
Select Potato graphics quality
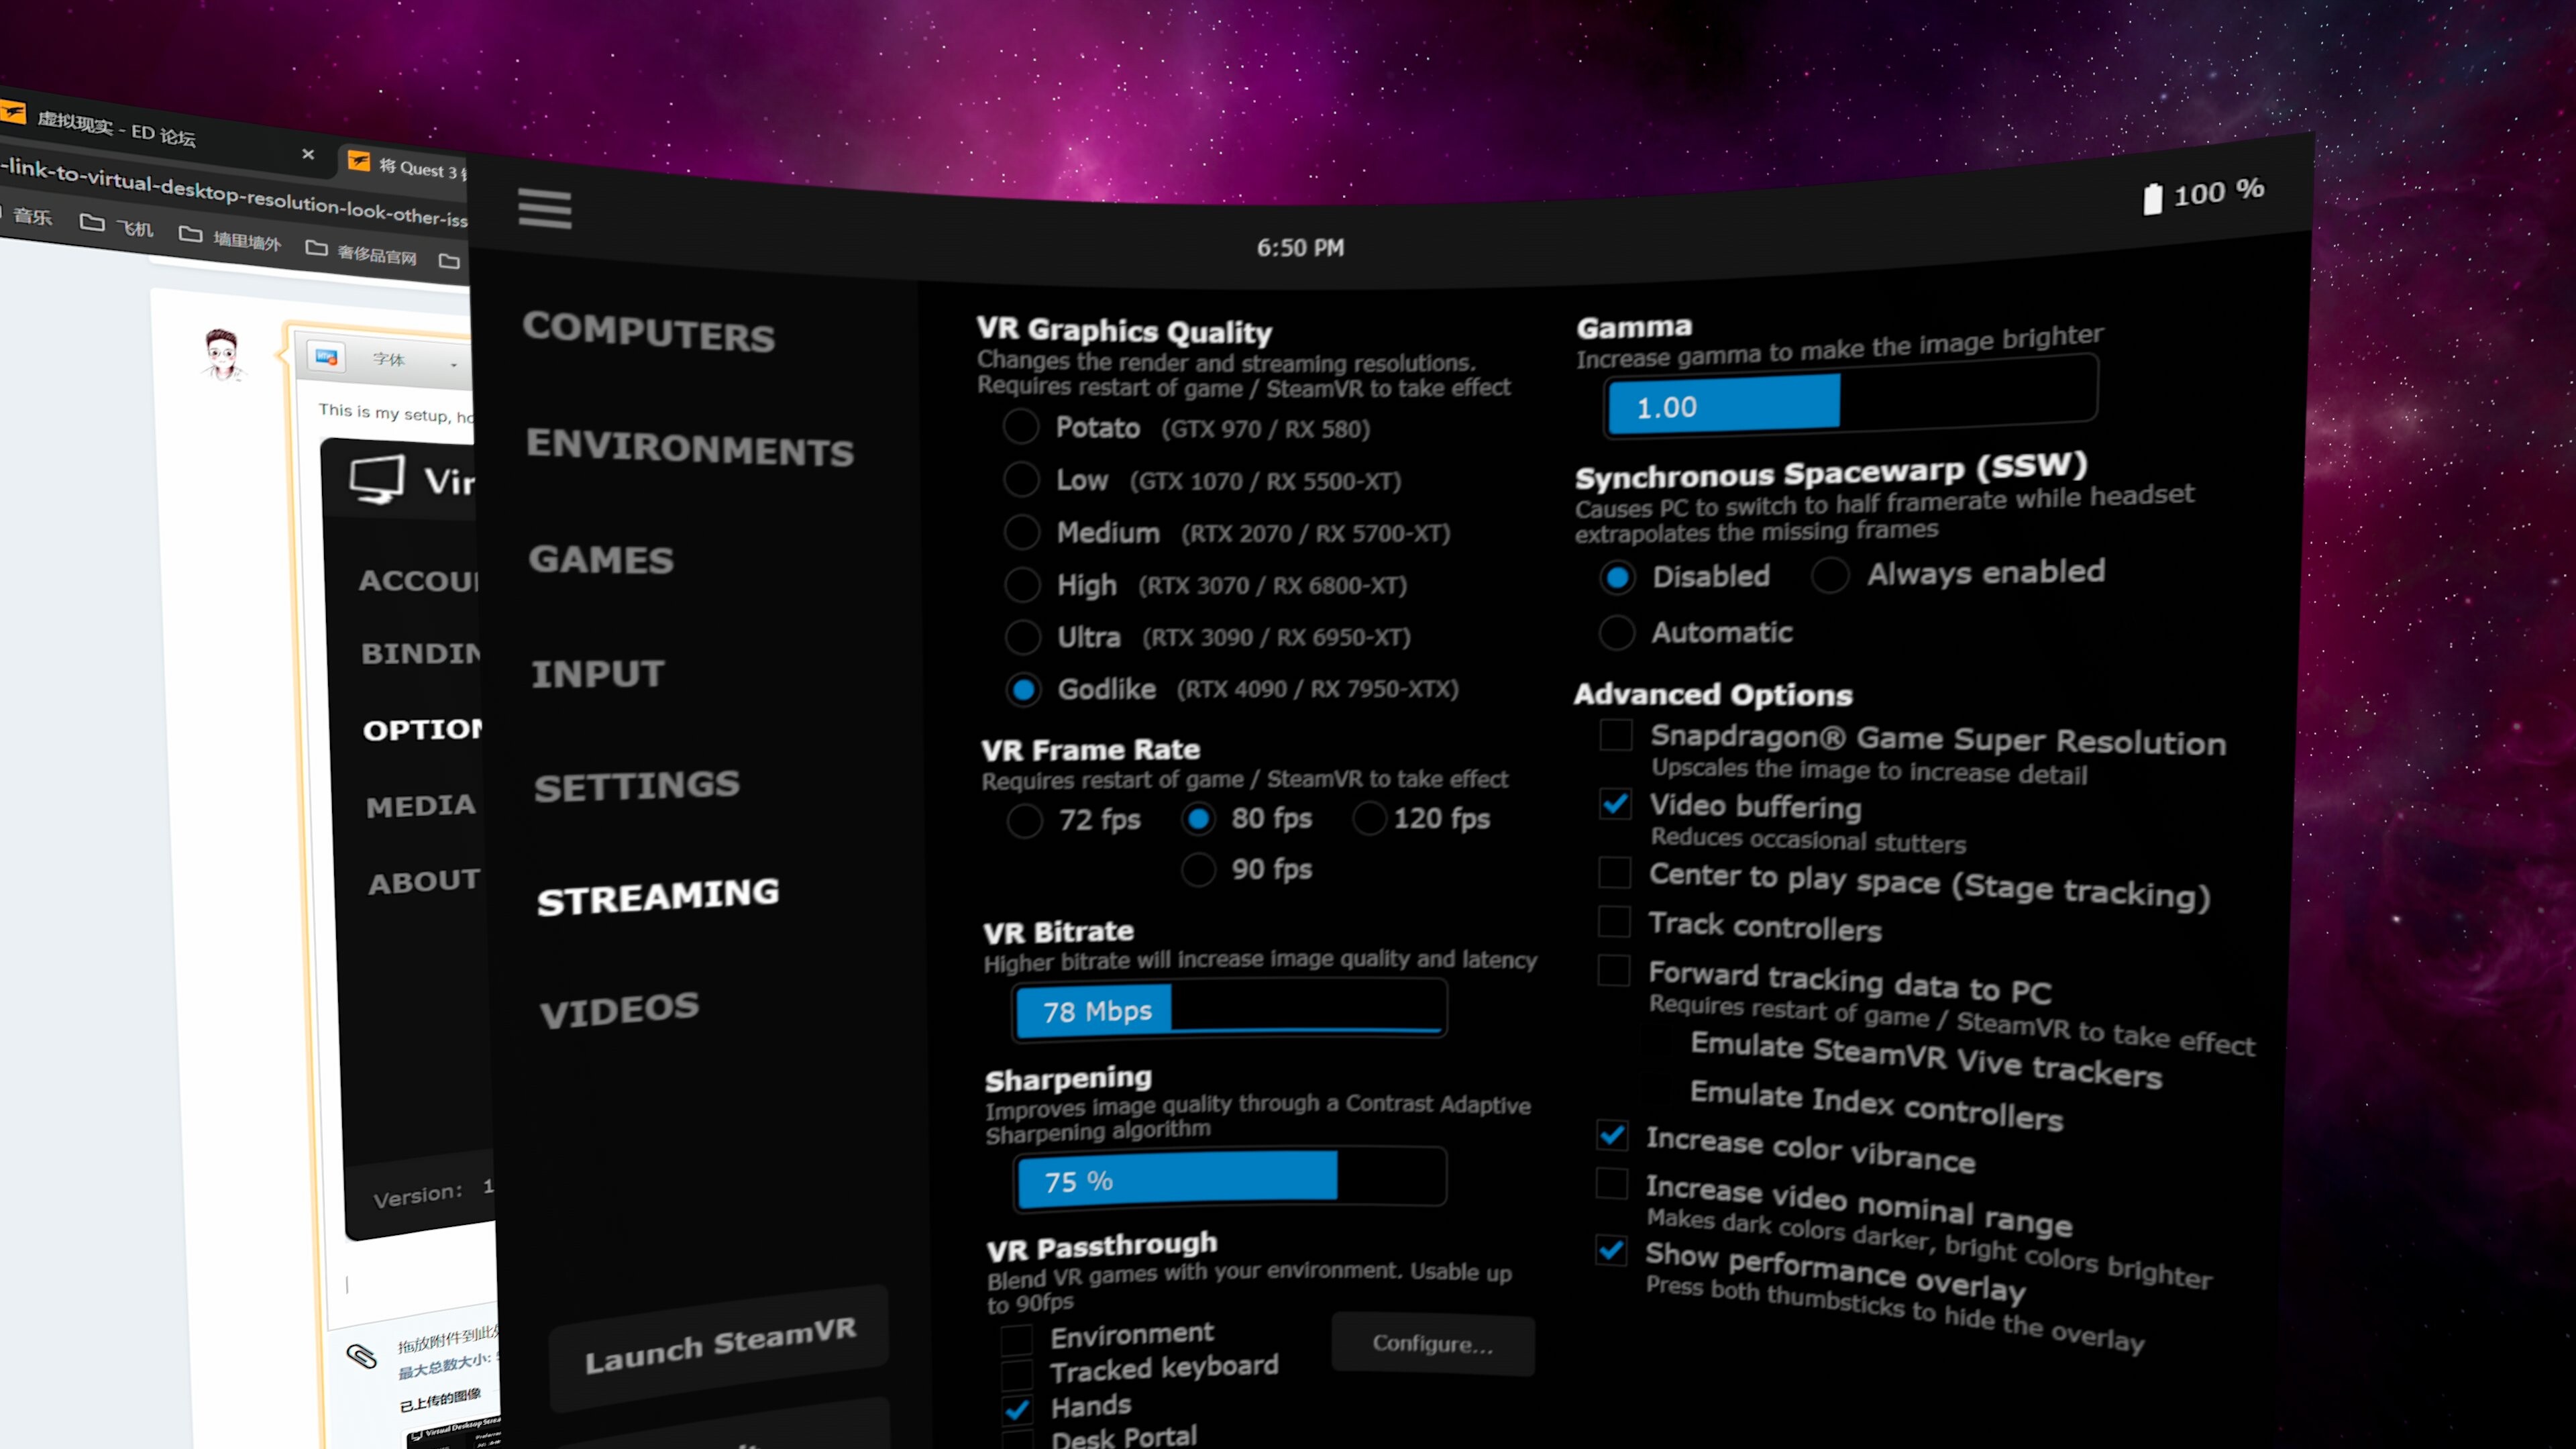coord(1021,427)
